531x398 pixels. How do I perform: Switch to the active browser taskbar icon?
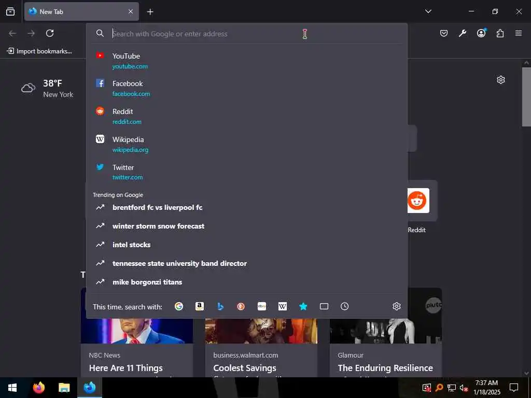[89, 388]
